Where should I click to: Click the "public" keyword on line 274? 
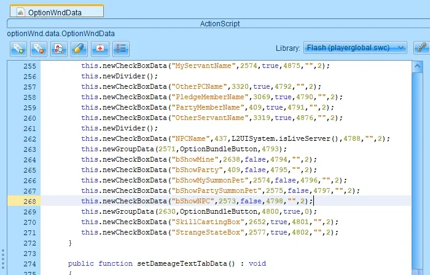pyautogui.click(x=80, y=263)
